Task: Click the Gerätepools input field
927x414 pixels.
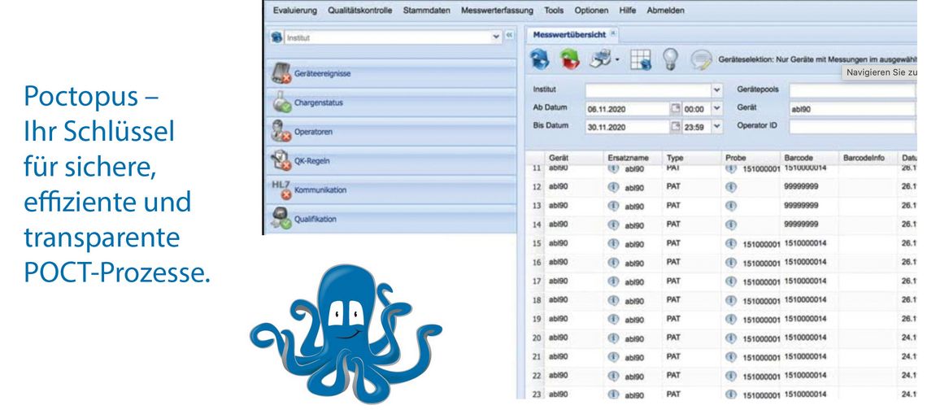Action: tap(852, 90)
